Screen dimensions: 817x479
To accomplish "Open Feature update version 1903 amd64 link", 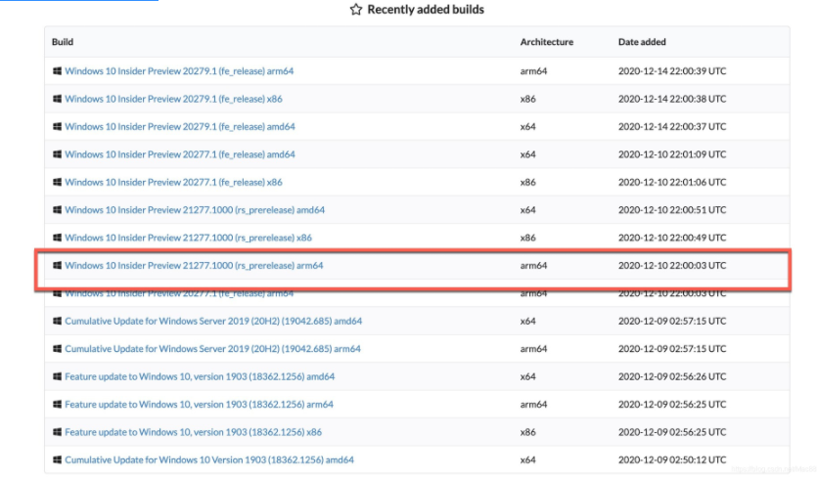I will (200, 376).
